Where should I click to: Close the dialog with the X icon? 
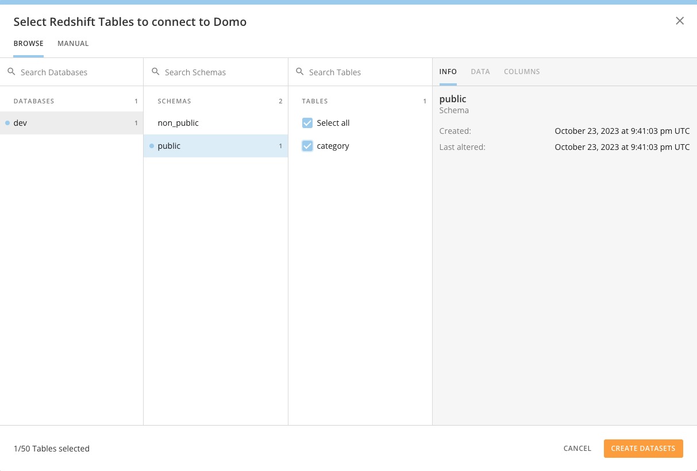tap(680, 21)
